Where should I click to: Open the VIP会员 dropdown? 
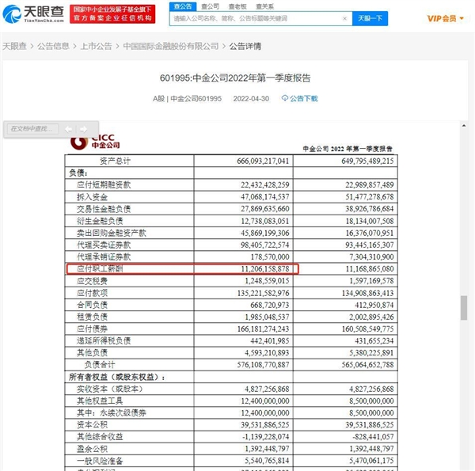[446, 18]
